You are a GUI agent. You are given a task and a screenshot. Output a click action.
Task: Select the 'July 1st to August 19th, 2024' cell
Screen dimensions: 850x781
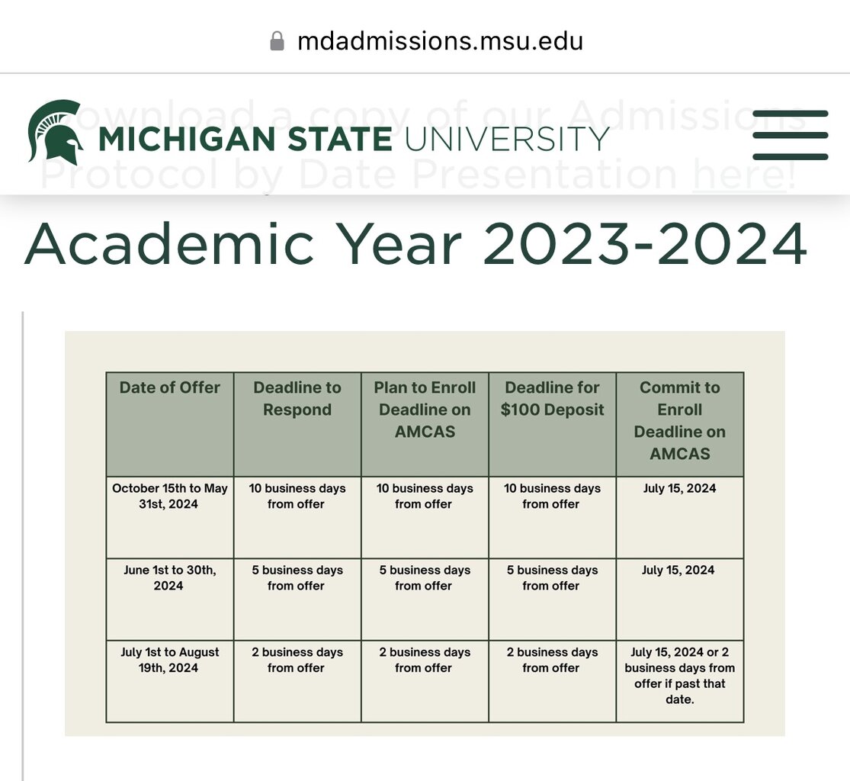coord(170,681)
